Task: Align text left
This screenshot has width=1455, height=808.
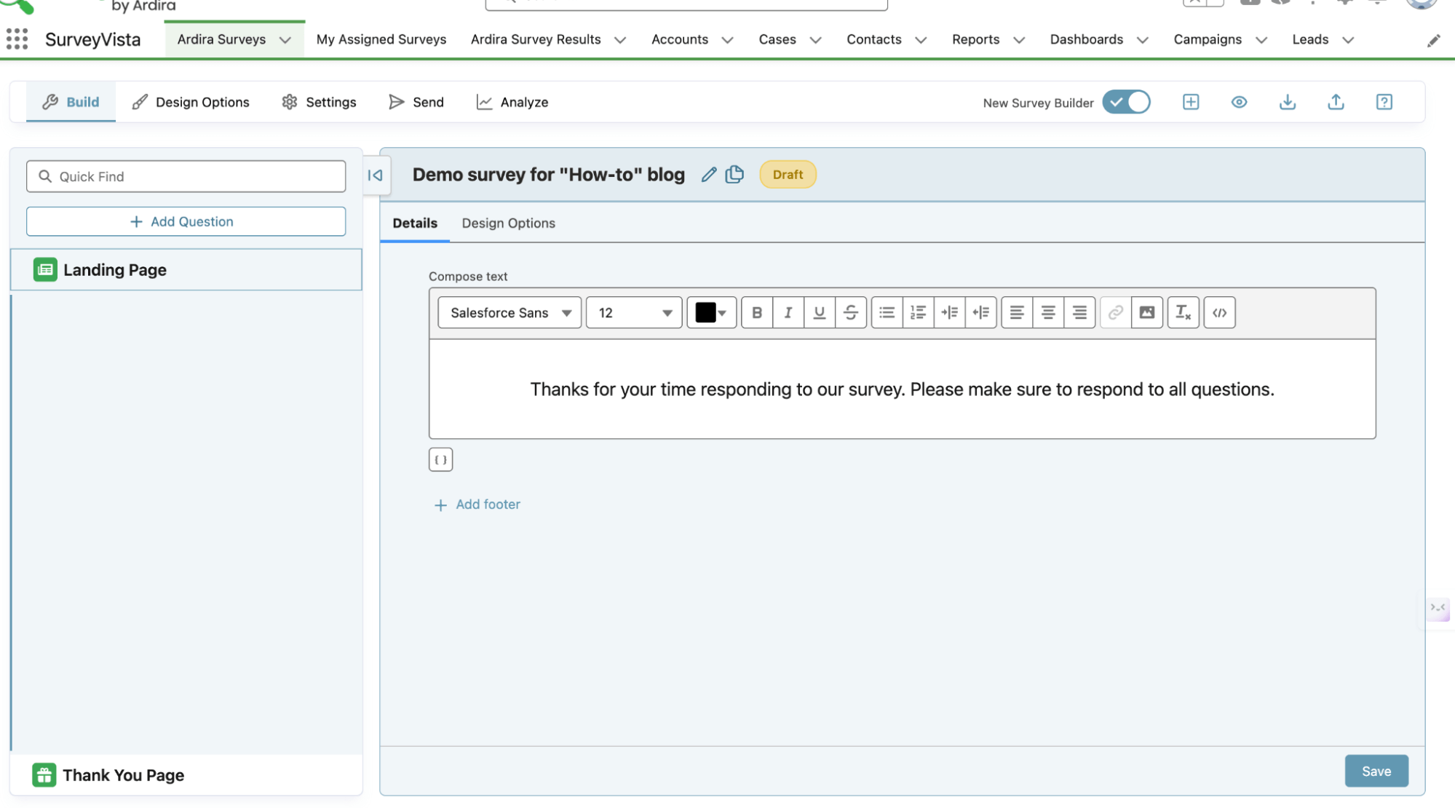Action: pos(1017,312)
